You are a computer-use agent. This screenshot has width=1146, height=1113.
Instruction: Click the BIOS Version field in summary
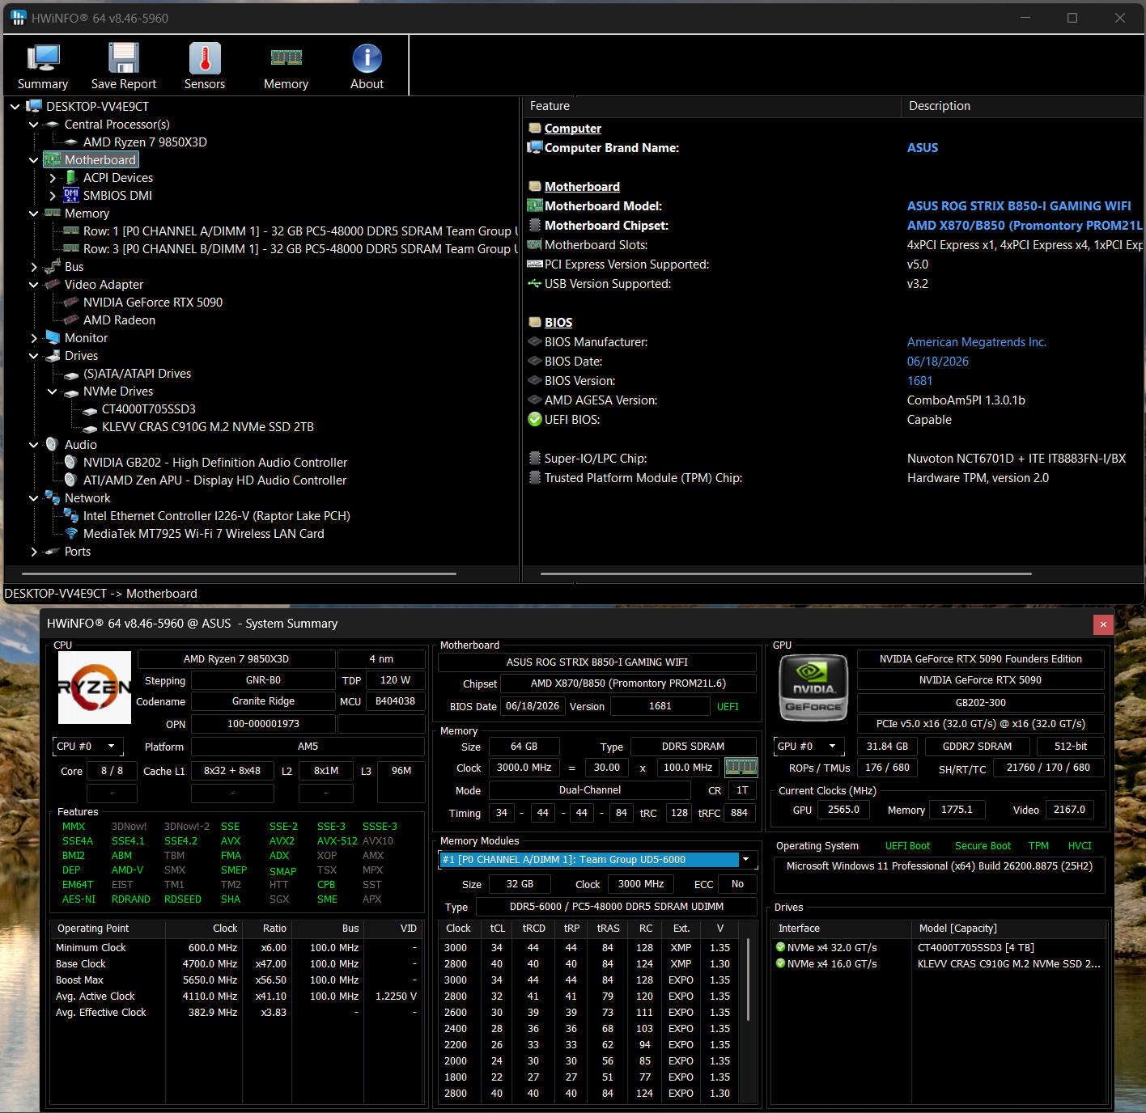[660, 705]
